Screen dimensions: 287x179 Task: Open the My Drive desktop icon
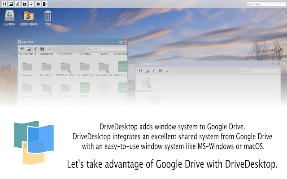(x=9, y=18)
